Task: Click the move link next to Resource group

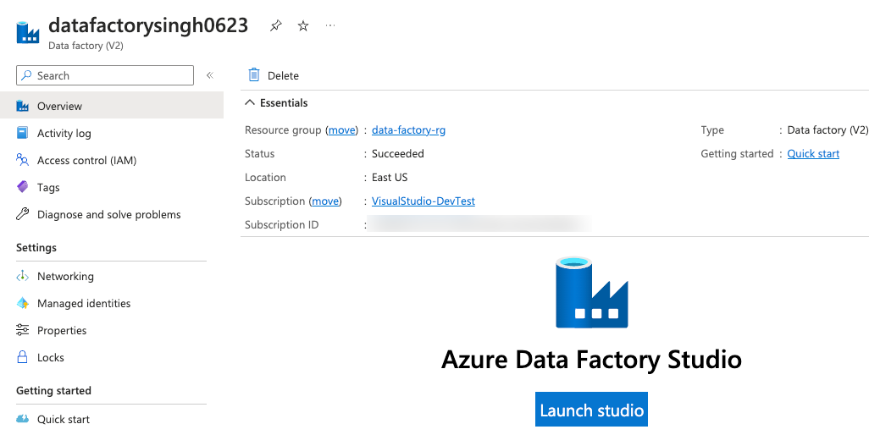Action: click(x=342, y=130)
